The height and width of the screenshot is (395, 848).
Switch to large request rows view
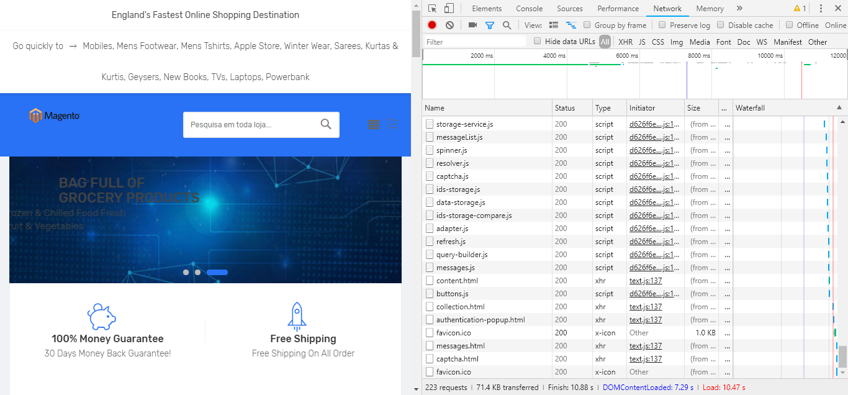coord(554,25)
